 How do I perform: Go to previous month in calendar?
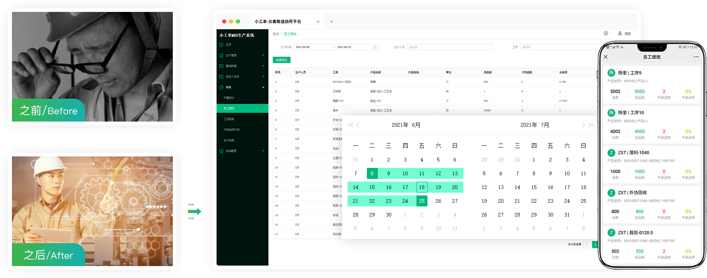click(359, 125)
